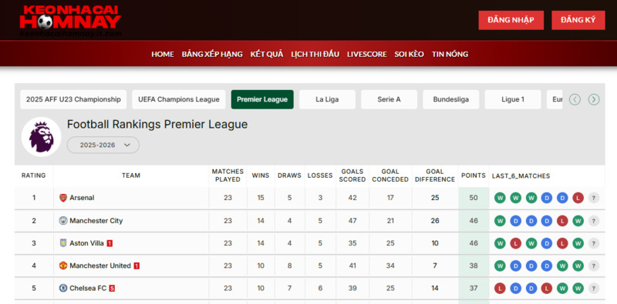Image resolution: width=617 pixels, height=304 pixels.
Task: Open the KẾT QUẢ menu item
Action: tap(267, 54)
